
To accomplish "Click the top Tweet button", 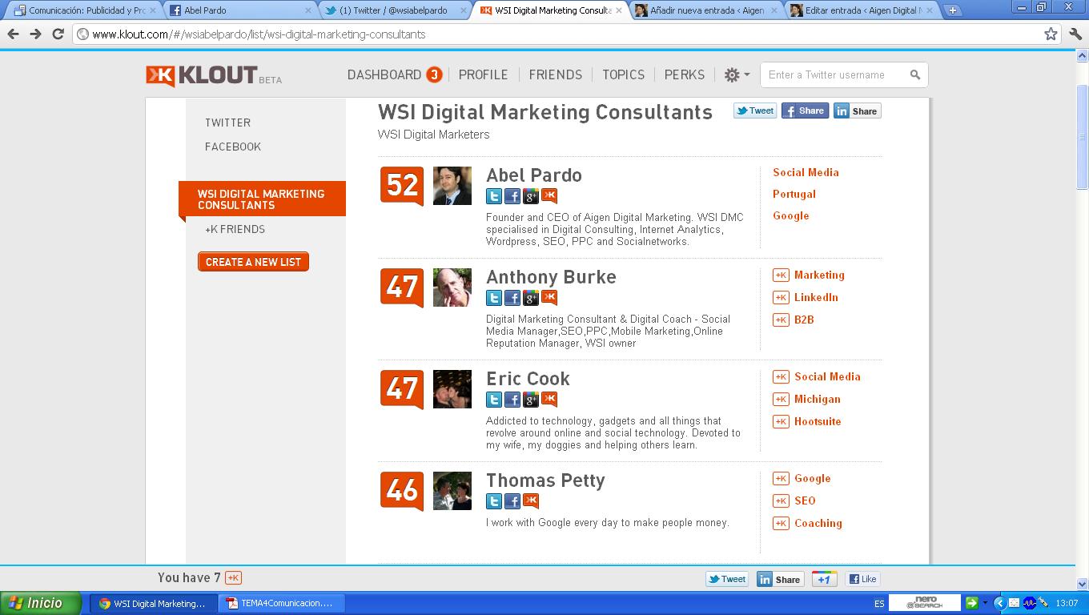I will pyautogui.click(x=755, y=111).
